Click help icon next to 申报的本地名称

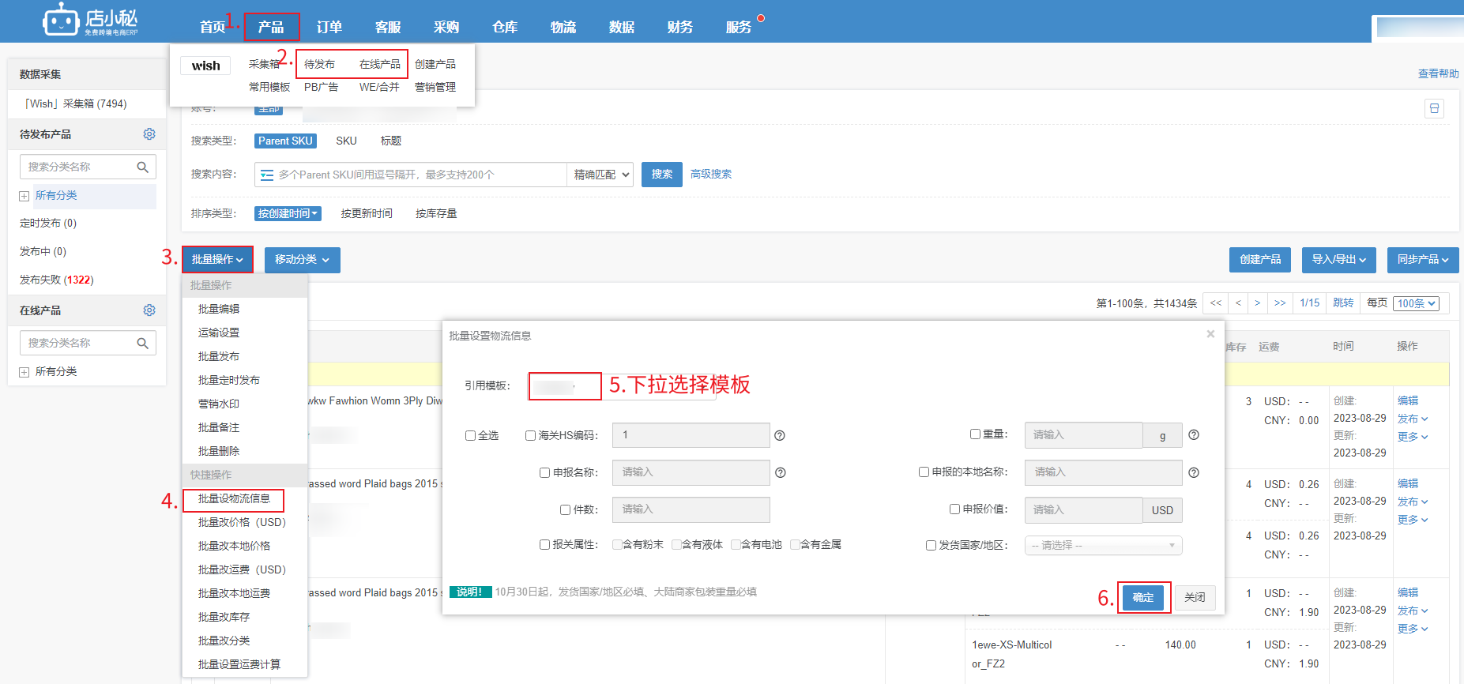pos(1194,472)
